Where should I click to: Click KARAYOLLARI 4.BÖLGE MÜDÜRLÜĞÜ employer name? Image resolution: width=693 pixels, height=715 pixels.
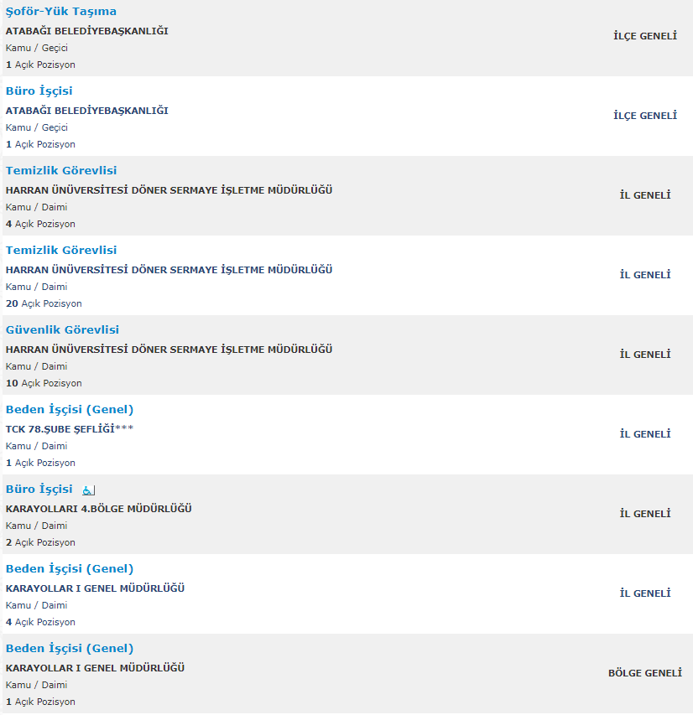99,509
